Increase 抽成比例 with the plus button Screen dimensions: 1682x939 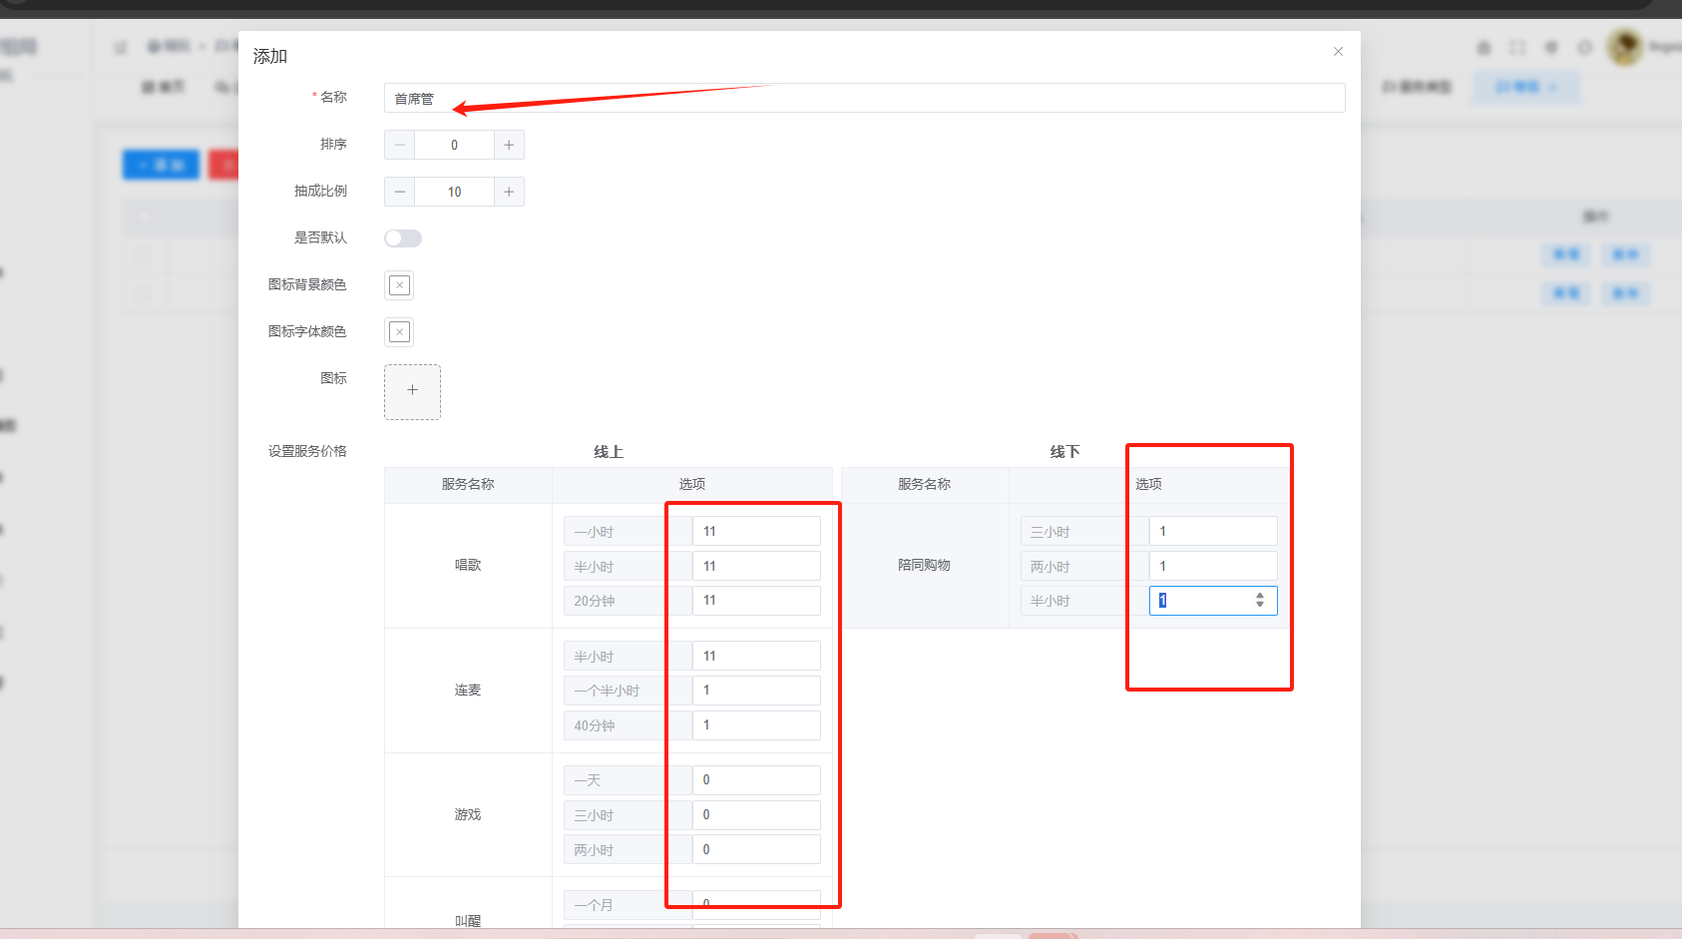tap(509, 192)
